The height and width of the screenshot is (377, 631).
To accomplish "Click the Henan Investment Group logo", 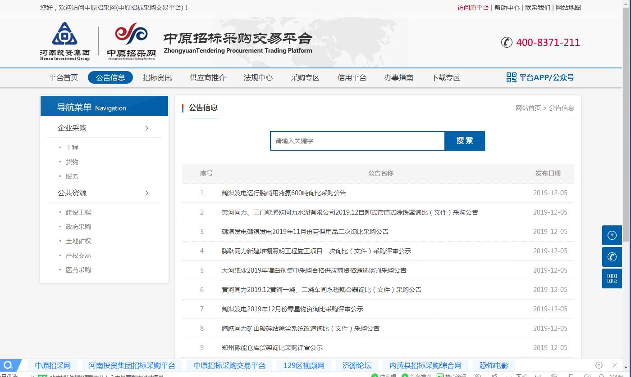I will click(64, 41).
